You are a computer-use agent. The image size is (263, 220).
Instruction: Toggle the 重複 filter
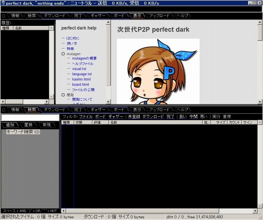(227, 117)
